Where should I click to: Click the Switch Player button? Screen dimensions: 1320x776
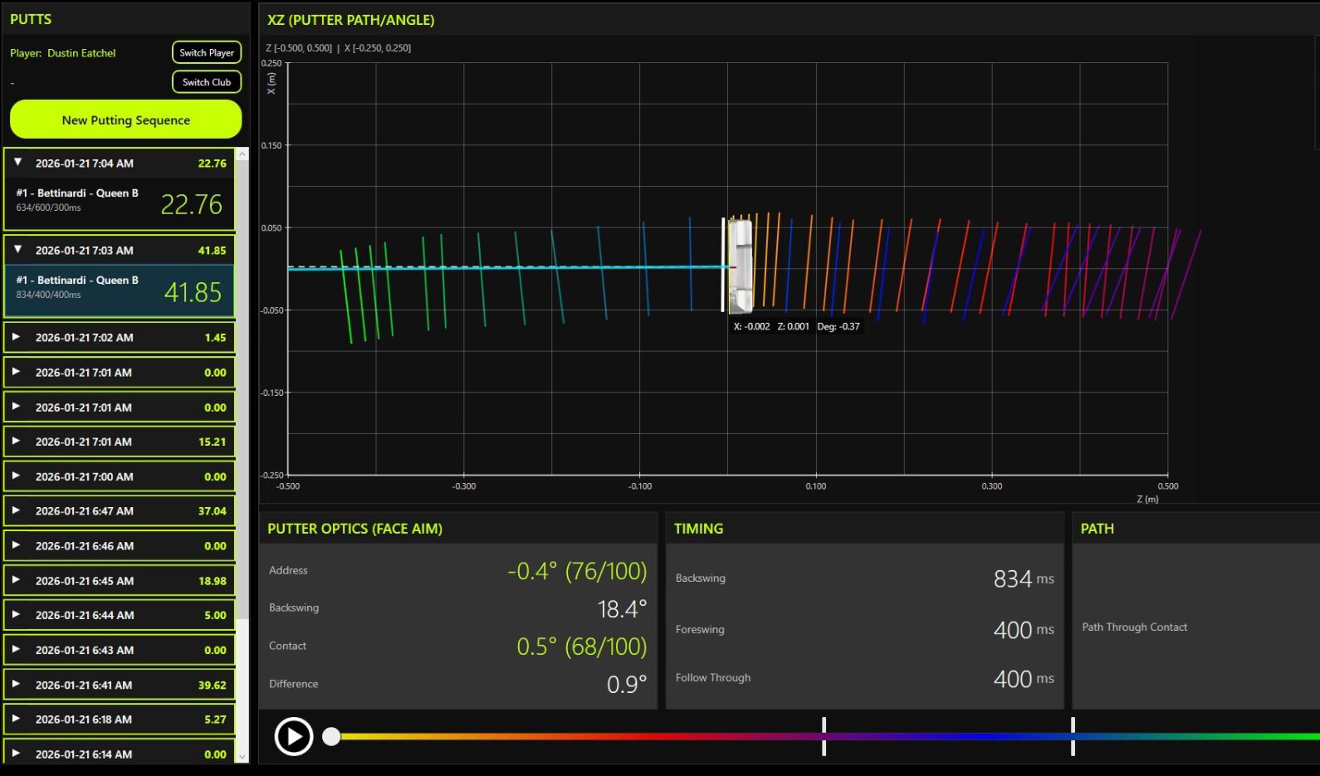[x=207, y=52]
